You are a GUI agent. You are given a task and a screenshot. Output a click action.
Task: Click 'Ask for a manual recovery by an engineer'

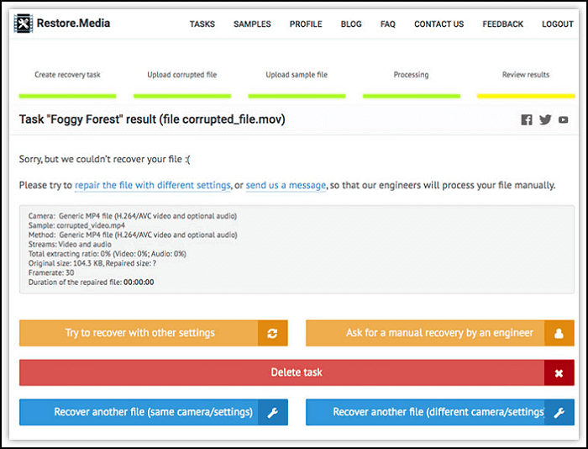[x=440, y=333]
